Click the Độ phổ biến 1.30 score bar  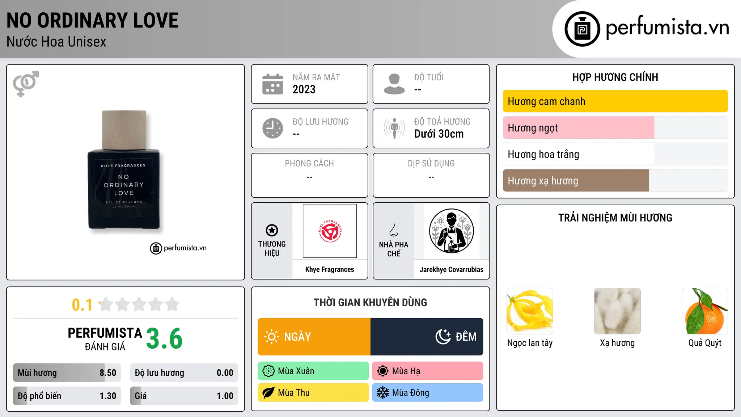[67, 396]
